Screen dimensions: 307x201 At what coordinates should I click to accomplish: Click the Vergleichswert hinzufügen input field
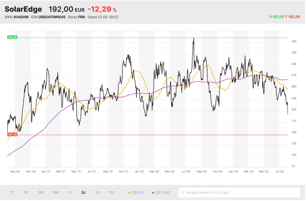tap(239, 193)
